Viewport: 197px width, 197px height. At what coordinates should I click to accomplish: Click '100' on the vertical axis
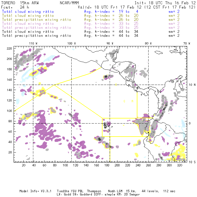coord(9,111)
